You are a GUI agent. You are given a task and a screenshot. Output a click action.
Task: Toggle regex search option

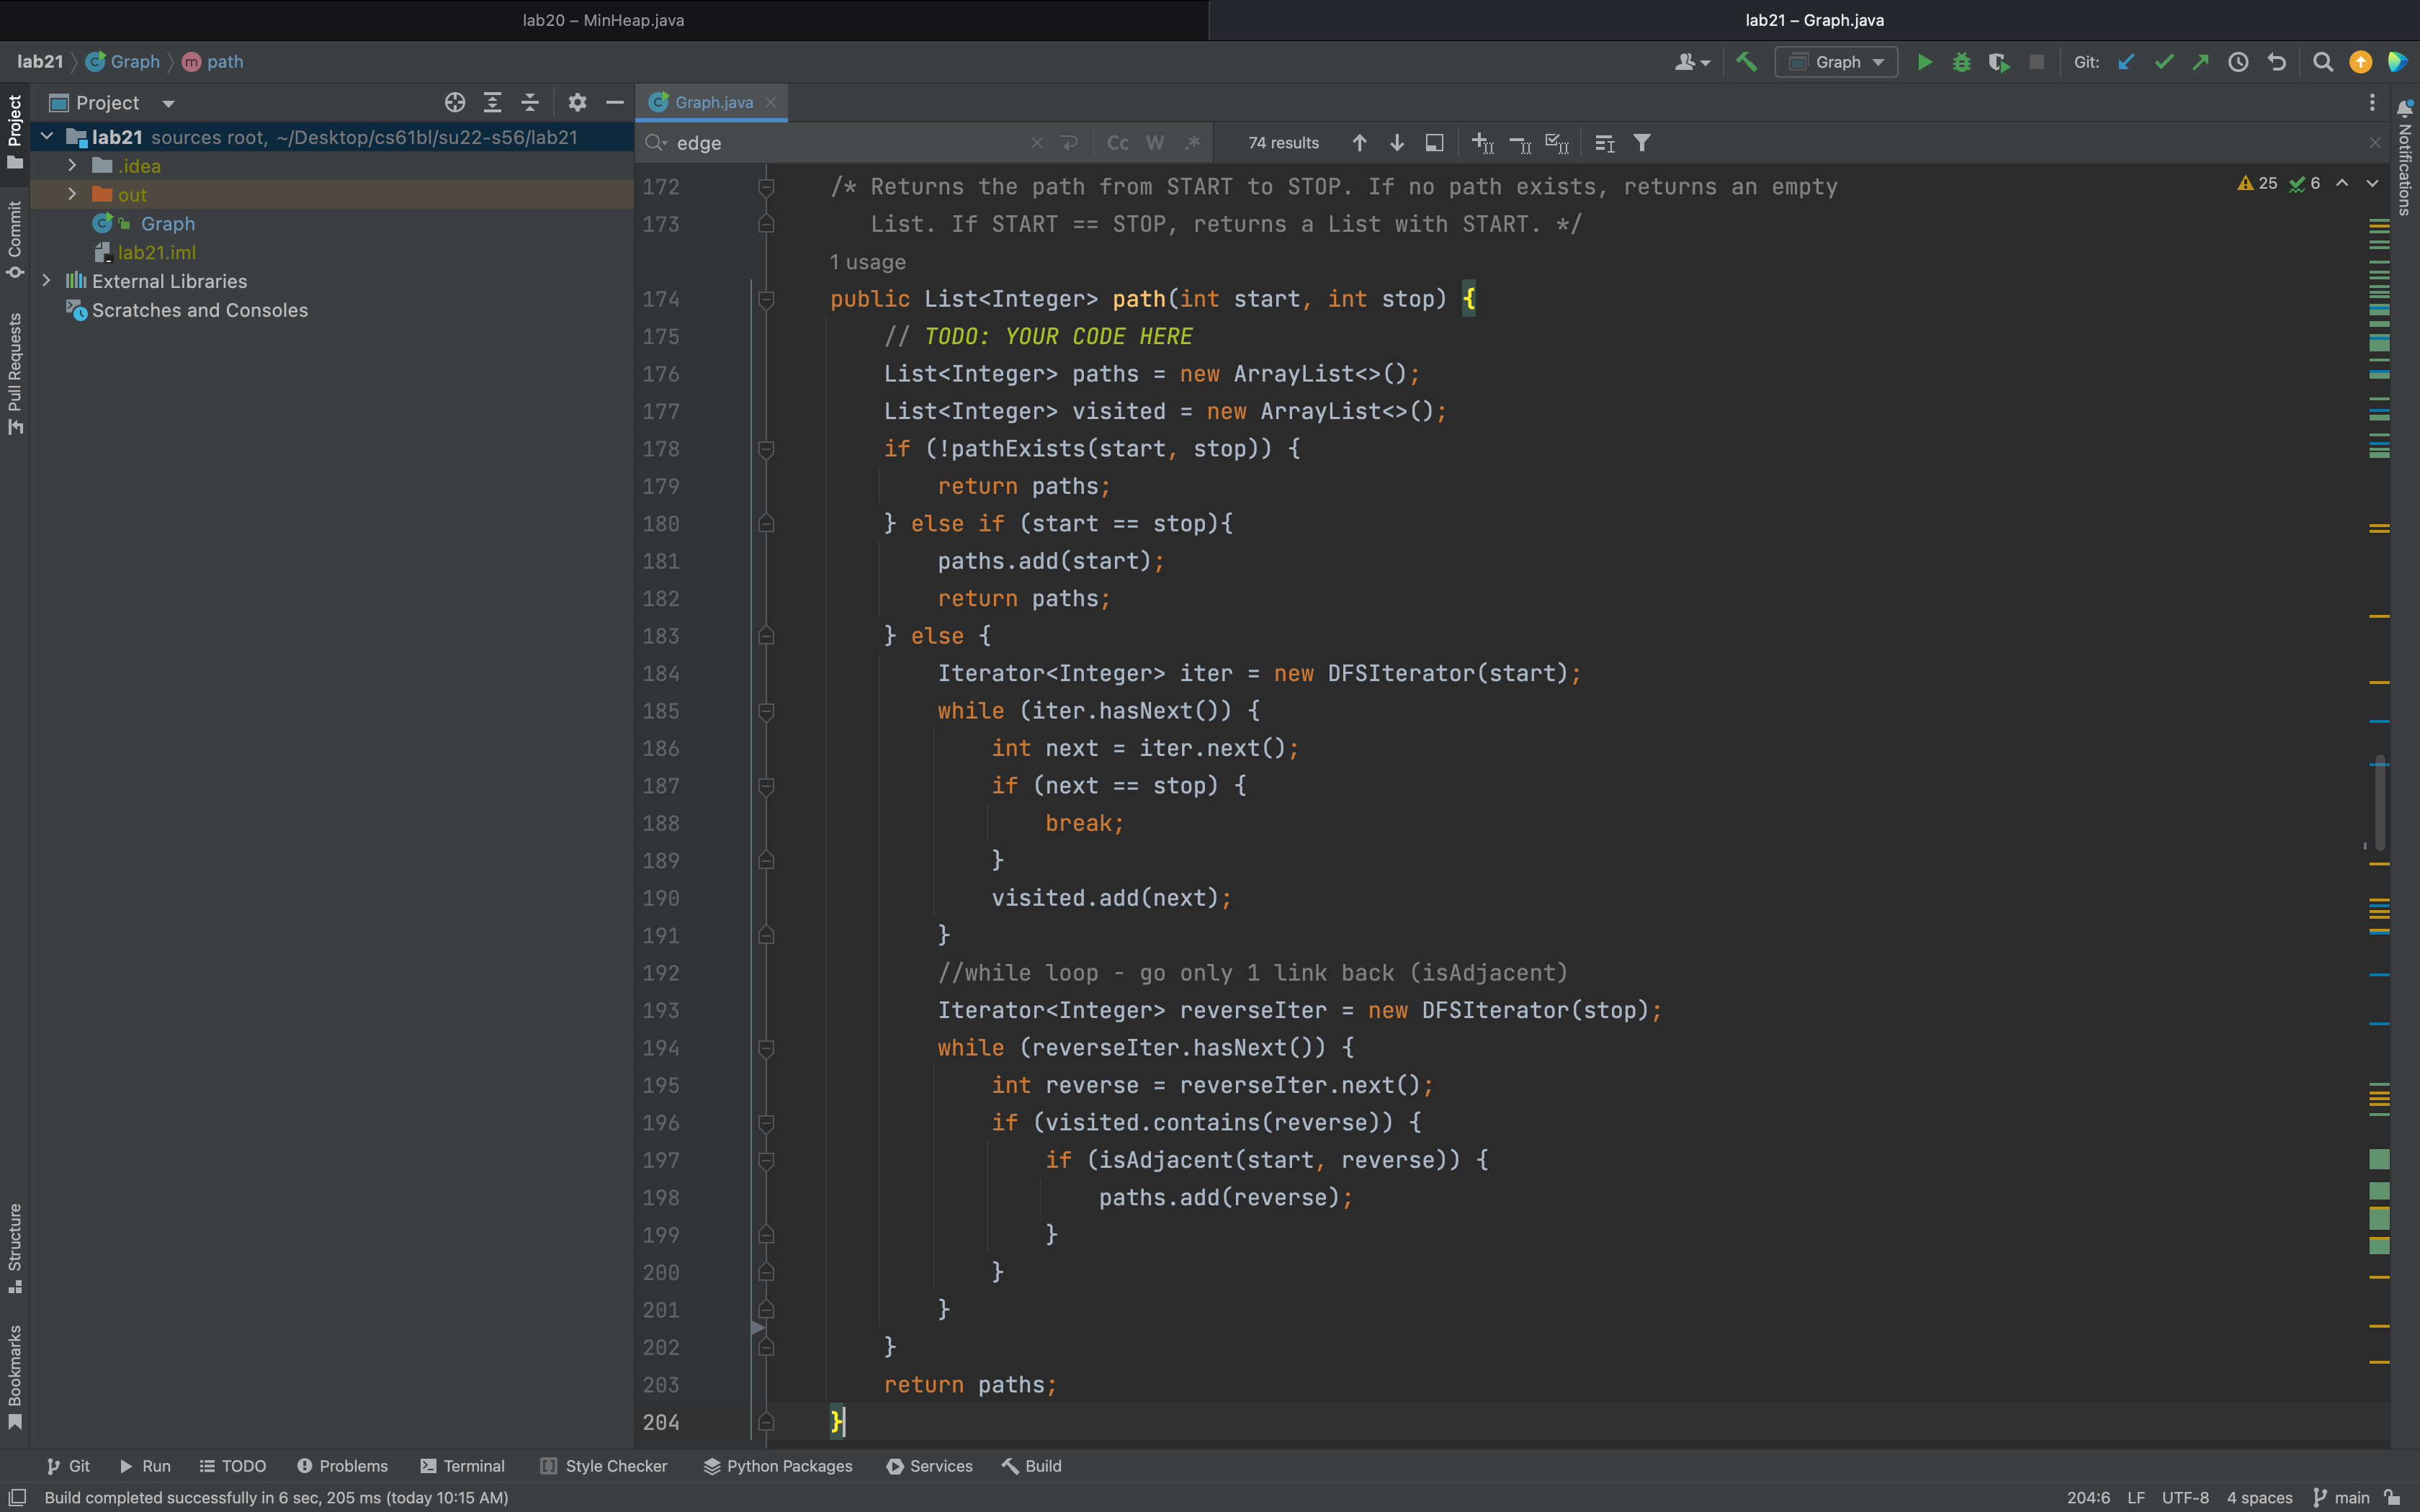(x=1192, y=143)
